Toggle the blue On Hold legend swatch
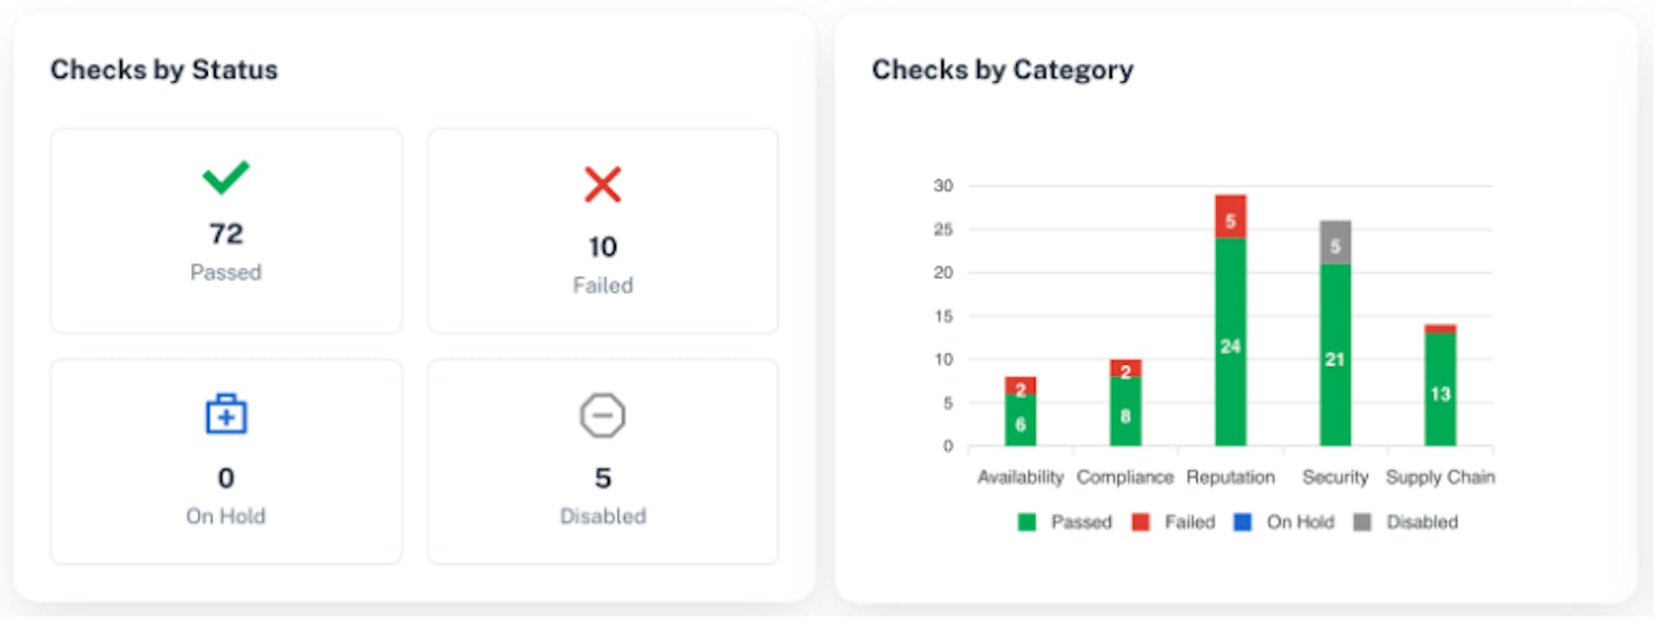The height and width of the screenshot is (625, 1662). pyautogui.click(x=1242, y=522)
